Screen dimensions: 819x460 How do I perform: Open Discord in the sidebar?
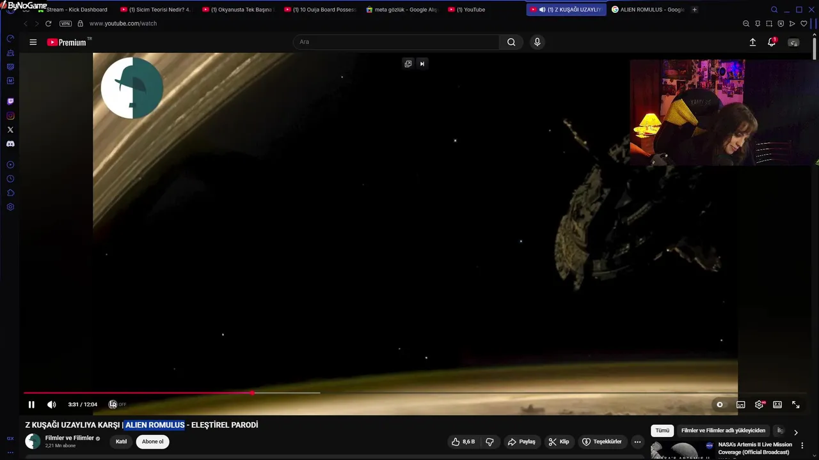tap(10, 144)
